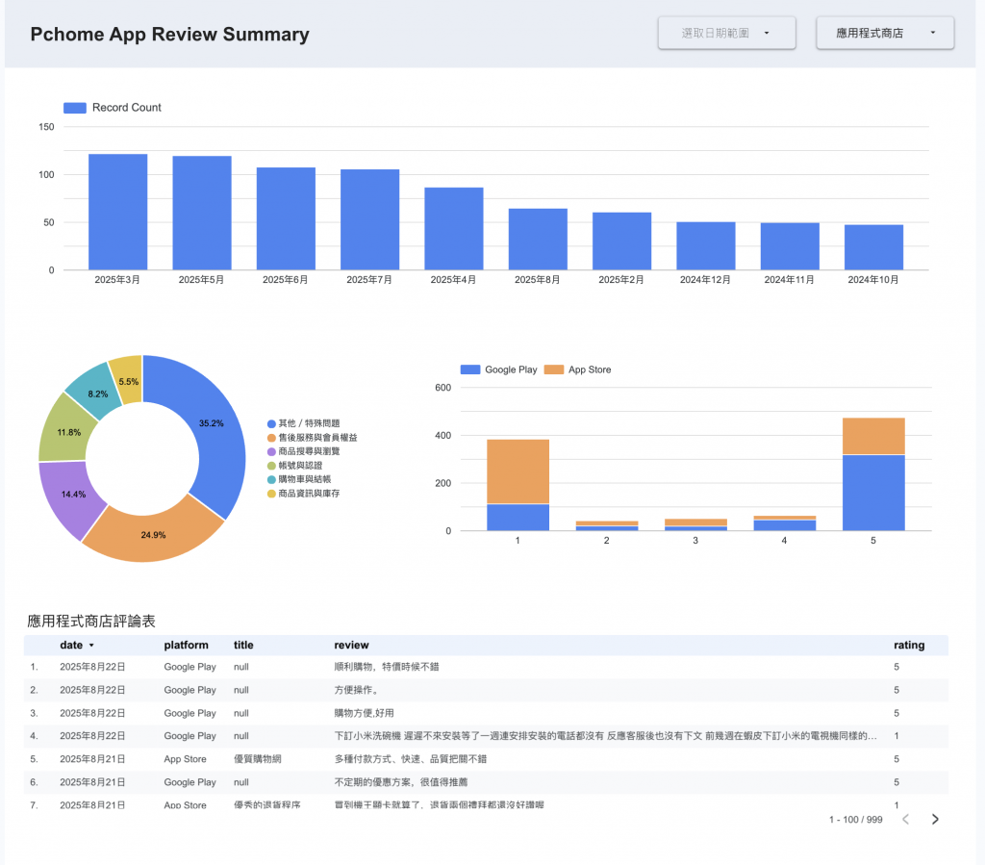Sort table by review column header
This screenshot has width=985, height=865.
(x=351, y=645)
